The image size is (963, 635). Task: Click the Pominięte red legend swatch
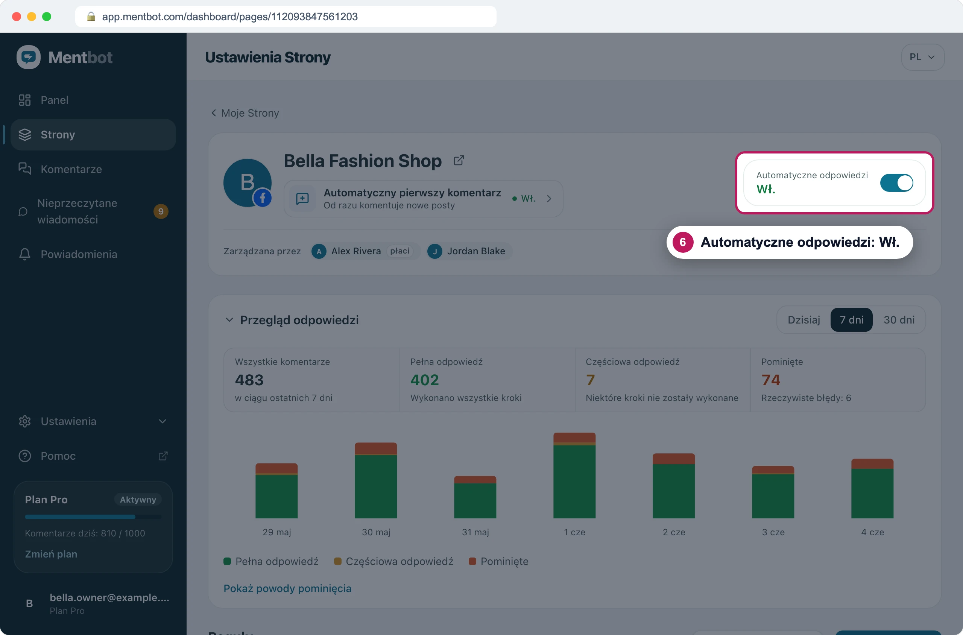(472, 561)
